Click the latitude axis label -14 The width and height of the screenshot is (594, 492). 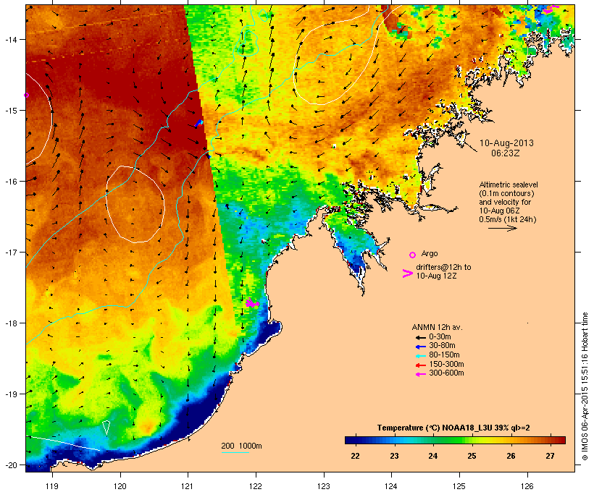pyautogui.click(x=11, y=39)
